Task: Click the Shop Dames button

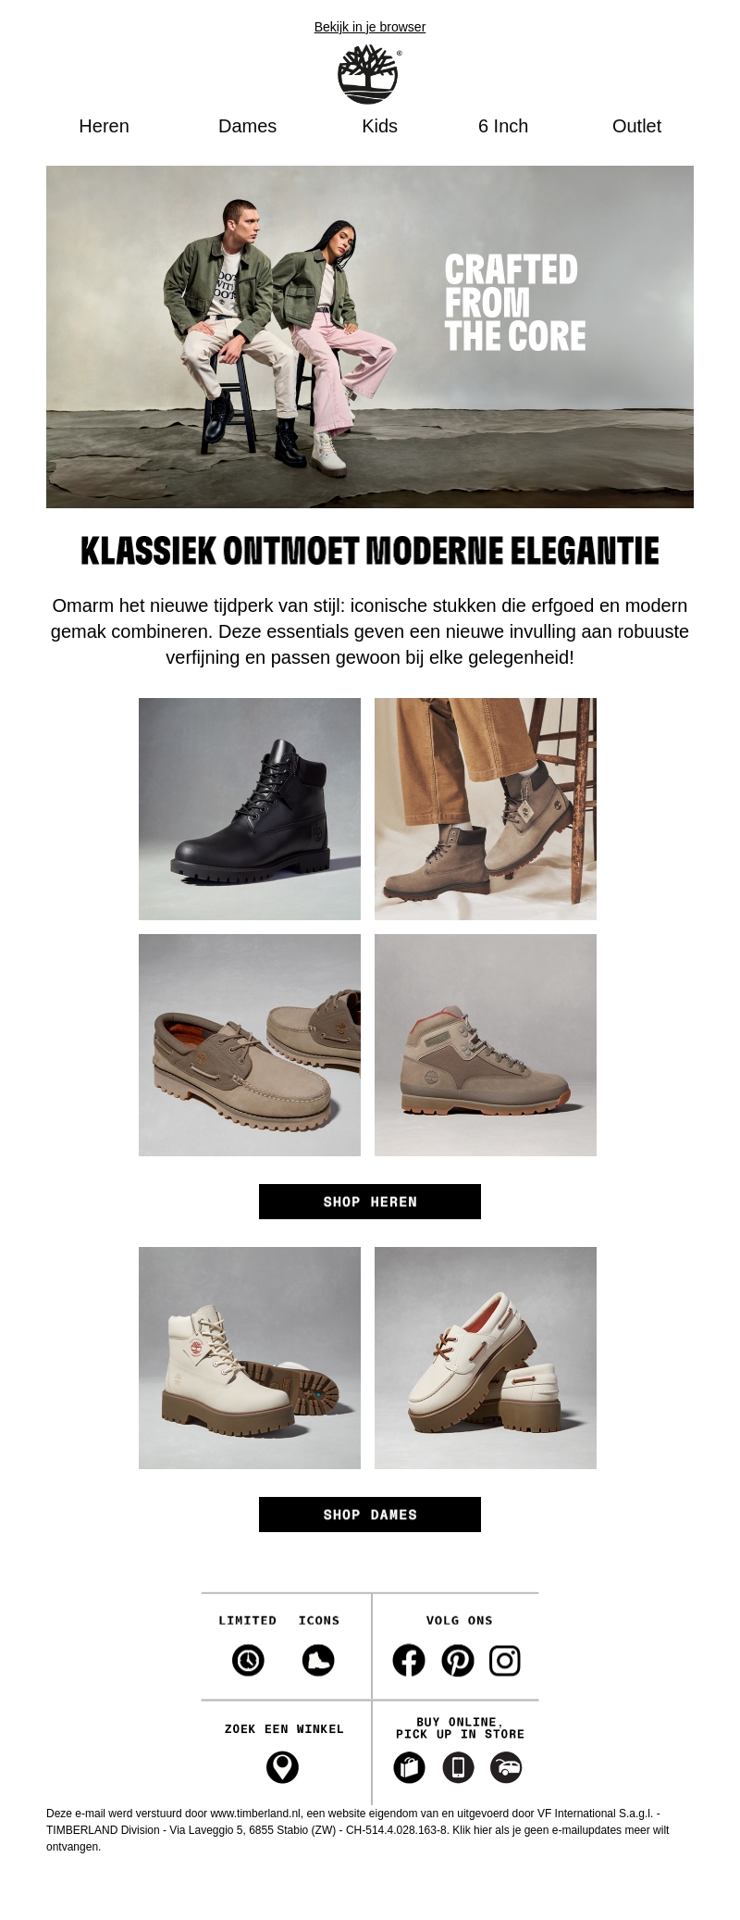Action: click(370, 1515)
